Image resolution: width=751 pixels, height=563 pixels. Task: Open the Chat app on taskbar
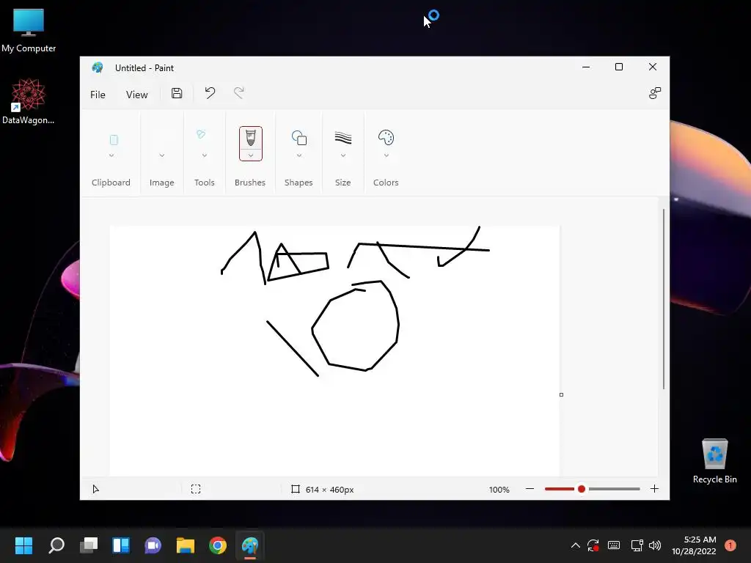point(153,545)
